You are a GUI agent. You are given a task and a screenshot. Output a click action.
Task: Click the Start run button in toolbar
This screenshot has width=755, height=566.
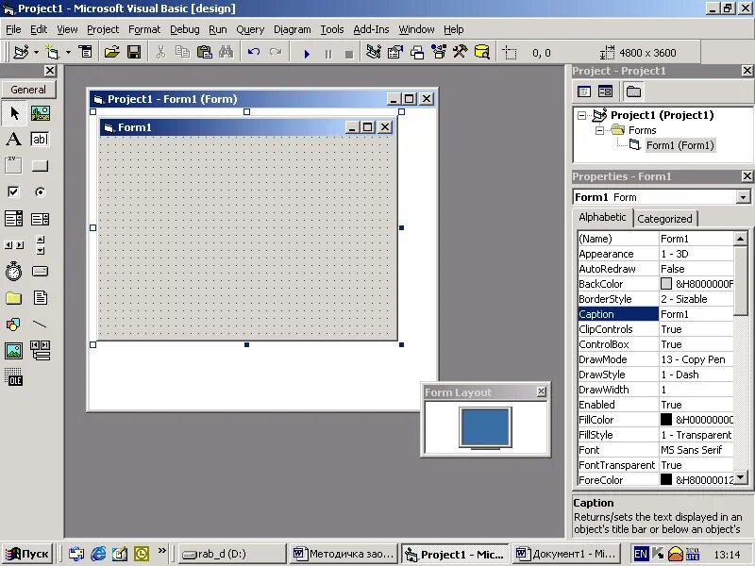(x=307, y=53)
